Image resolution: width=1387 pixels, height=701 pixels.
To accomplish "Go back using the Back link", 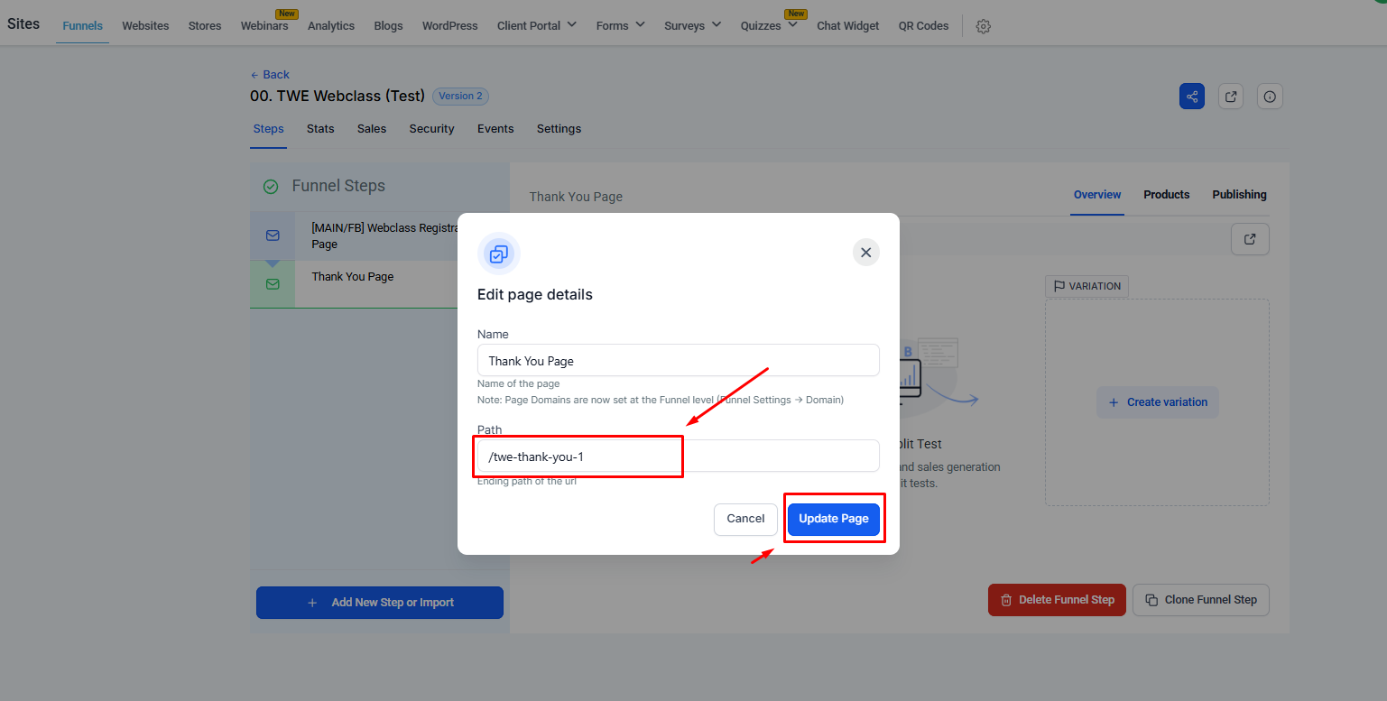I will (270, 75).
